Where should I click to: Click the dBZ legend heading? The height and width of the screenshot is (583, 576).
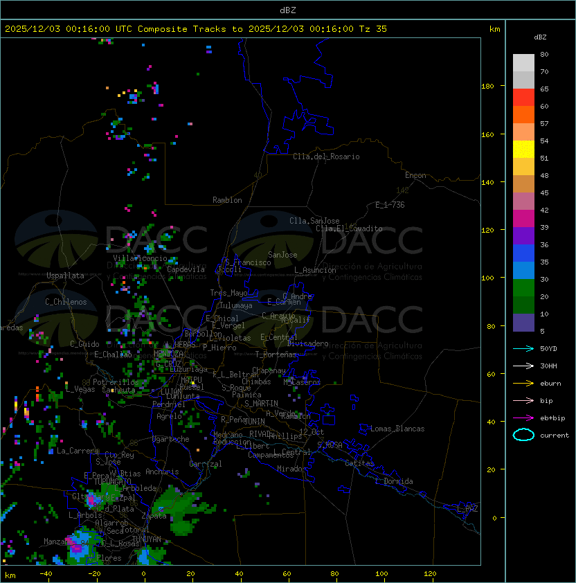point(540,37)
